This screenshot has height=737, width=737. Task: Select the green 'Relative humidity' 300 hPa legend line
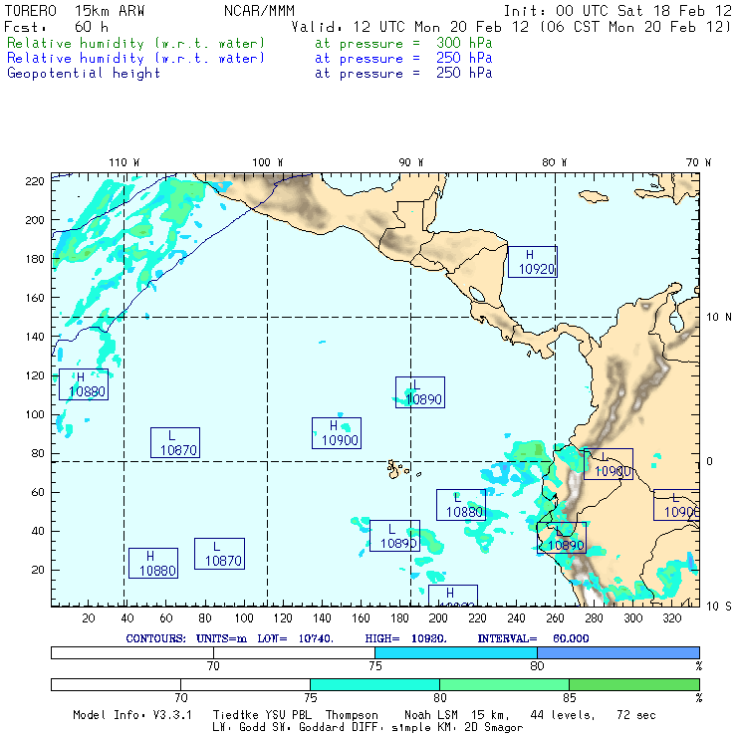[x=249, y=43]
